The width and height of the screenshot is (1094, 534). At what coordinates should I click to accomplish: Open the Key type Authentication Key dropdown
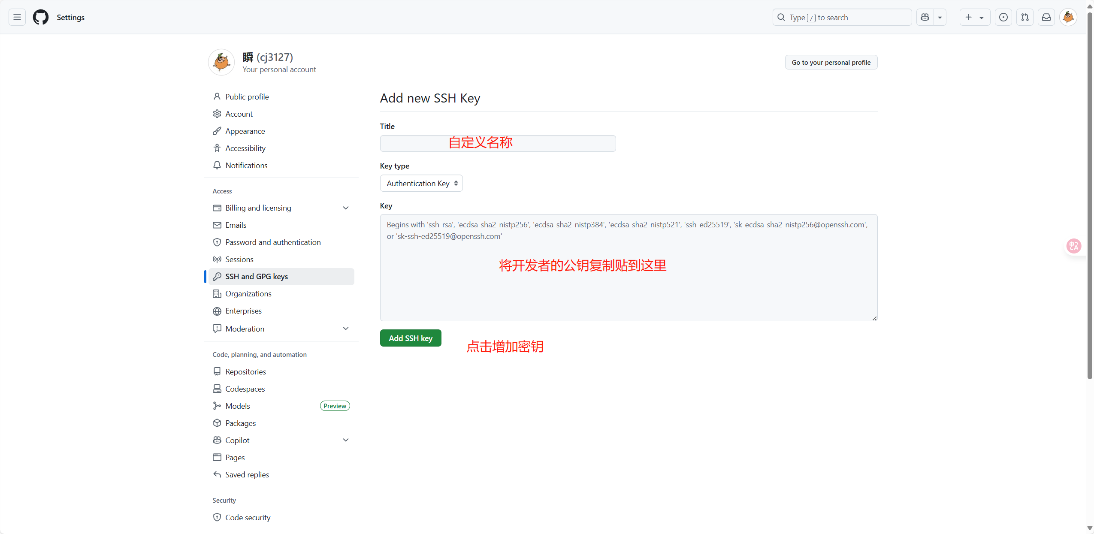(x=421, y=183)
